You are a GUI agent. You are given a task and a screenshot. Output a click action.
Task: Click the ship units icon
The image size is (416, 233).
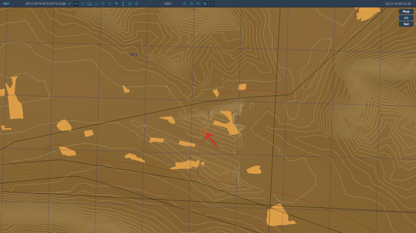tap(96, 4)
